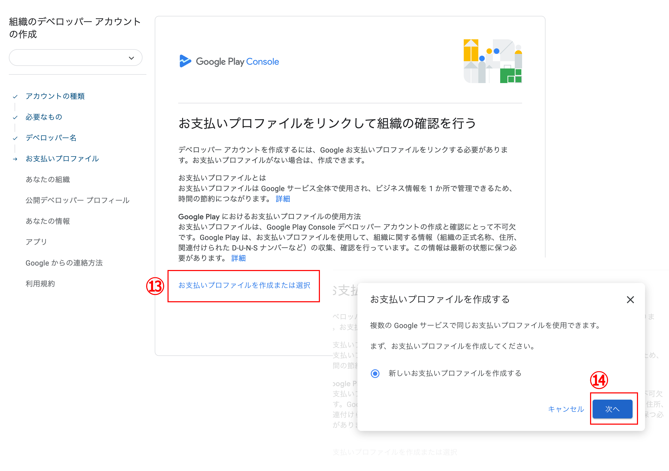Click heading お支払いプロファイルをリンクして組織の確認を行う
This screenshot has width=669, height=471.
pos(327,123)
